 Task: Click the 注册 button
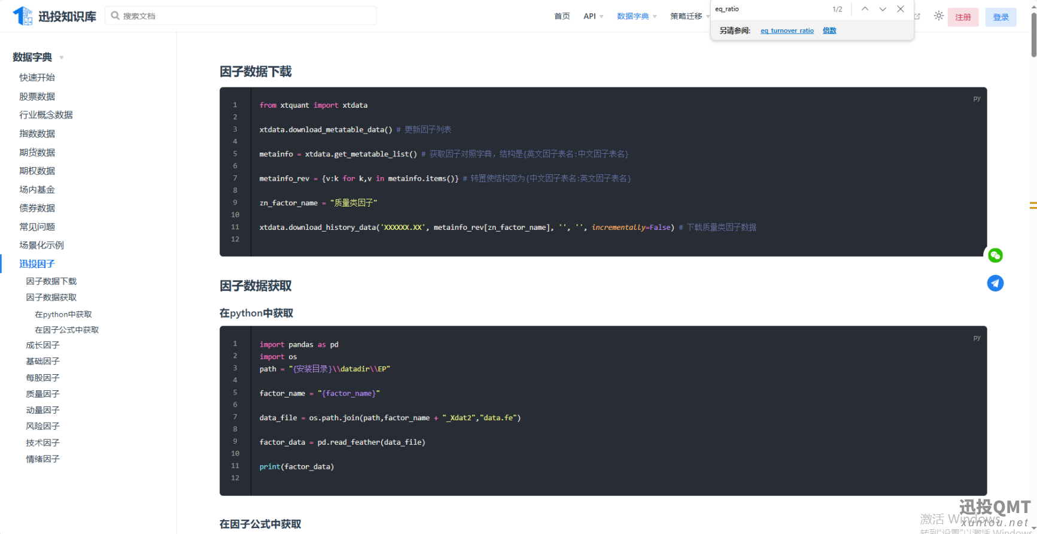[x=963, y=17]
